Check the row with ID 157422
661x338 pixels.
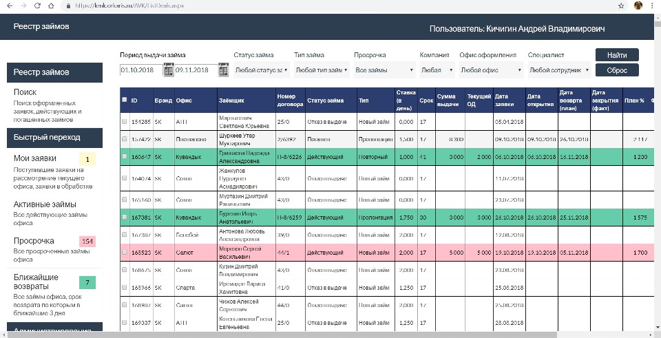(124, 138)
